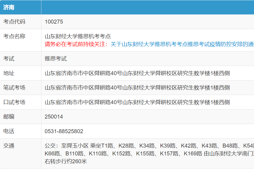The image size is (254, 169).
Task: Select the 交通 row label
Action: point(9,146)
